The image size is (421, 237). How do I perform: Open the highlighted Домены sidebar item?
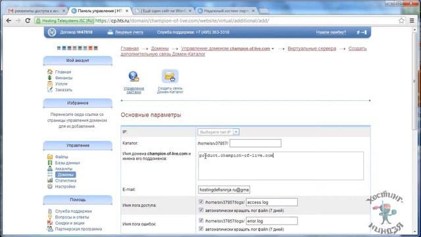point(65,174)
